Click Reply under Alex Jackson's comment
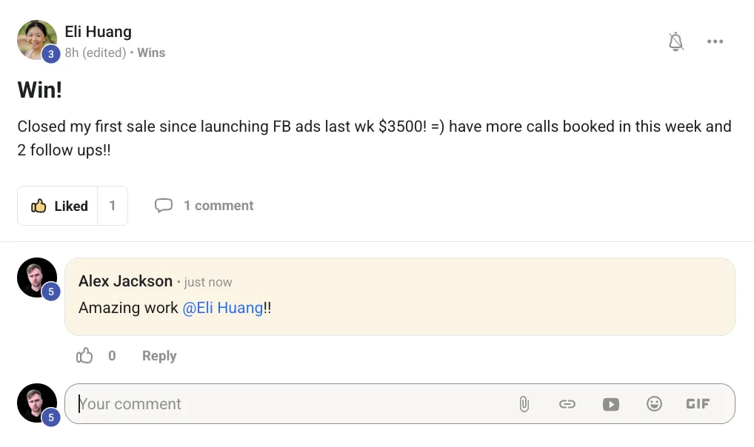Image resolution: width=754 pixels, height=447 pixels. click(x=159, y=356)
